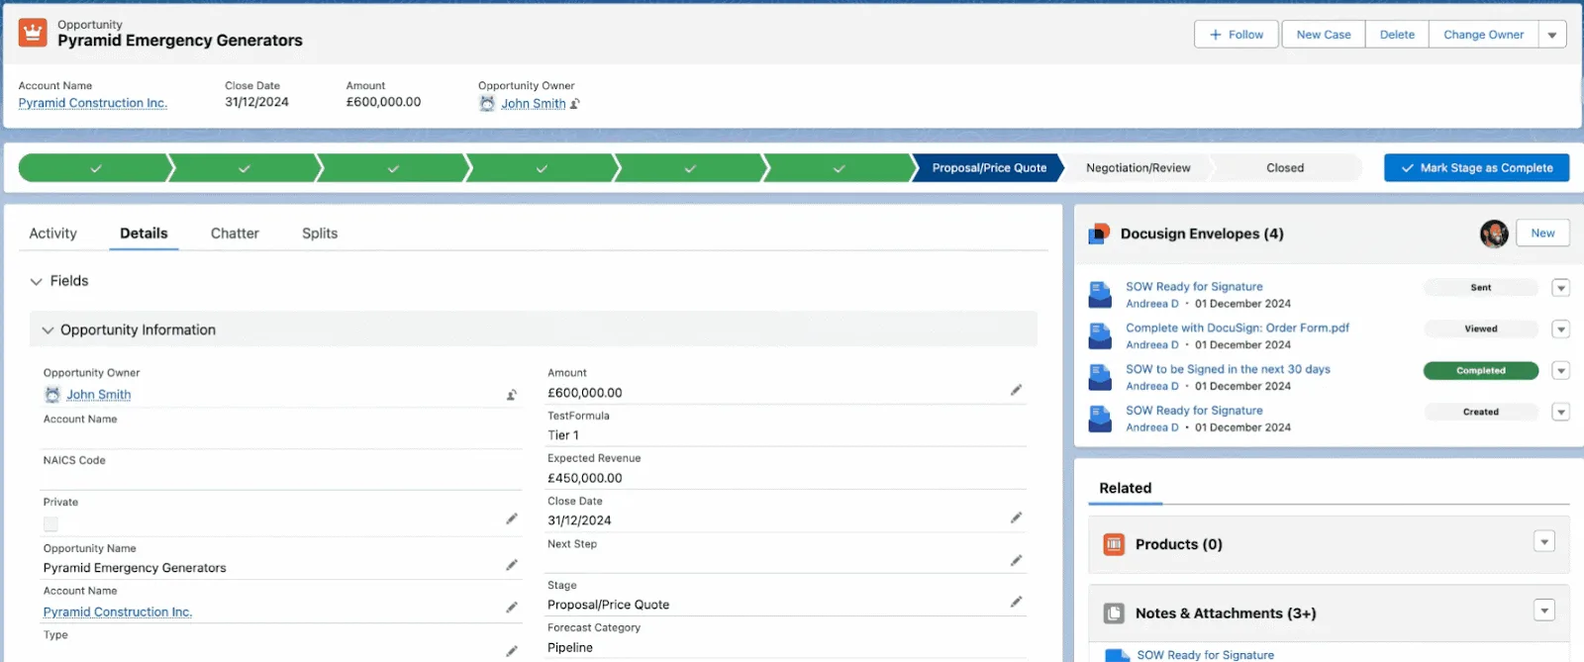Open John Smith link in header
The height and width of the screenshot is (662, 1584).
tap(534, 104)
